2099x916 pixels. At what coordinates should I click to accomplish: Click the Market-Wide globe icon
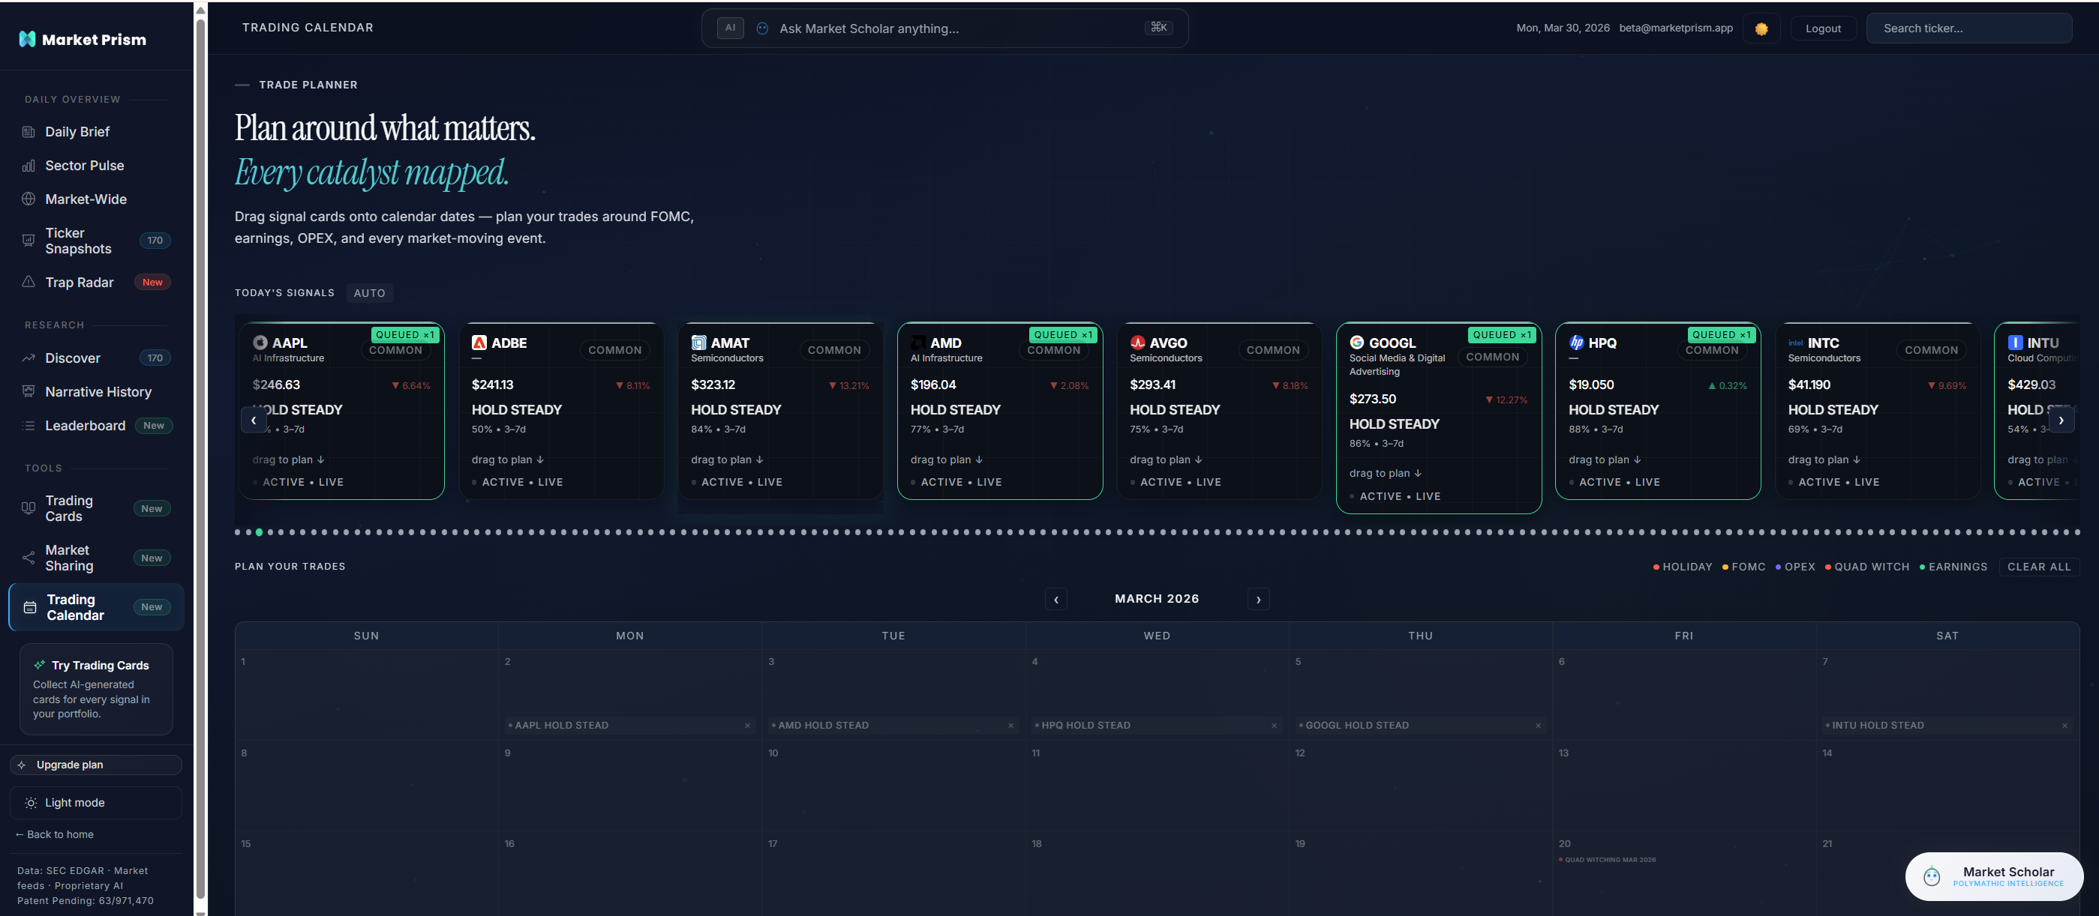coord(29,199)
